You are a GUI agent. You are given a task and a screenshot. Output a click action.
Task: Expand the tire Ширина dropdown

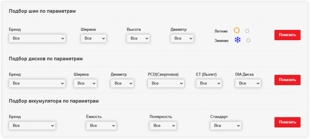pos(94,38)
